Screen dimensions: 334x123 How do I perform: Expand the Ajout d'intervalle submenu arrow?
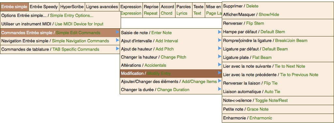(x=220, y=40)
